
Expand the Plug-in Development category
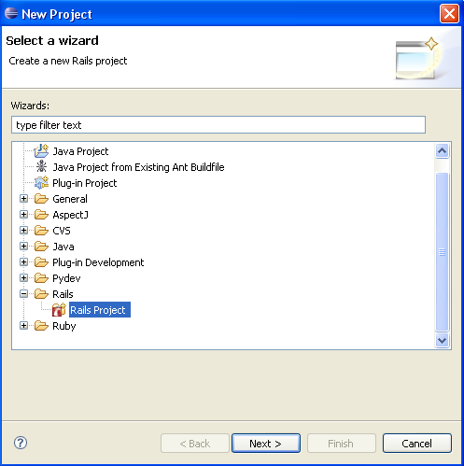[x=23, y=262]
